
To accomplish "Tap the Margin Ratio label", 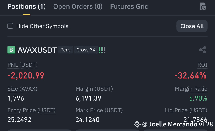I will coord(191,89).
